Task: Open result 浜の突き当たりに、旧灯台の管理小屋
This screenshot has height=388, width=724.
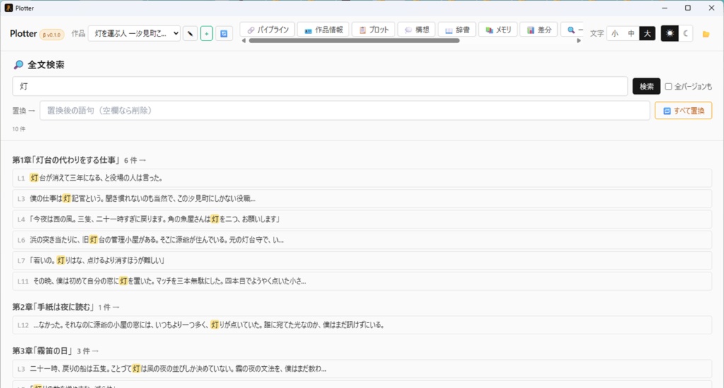Action: point(362,240)
